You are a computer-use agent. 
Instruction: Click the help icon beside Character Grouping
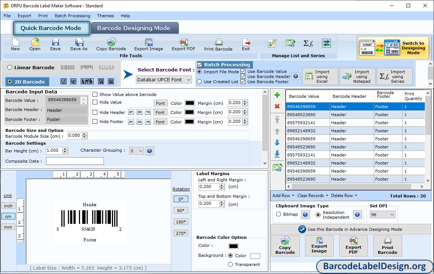[149, 151]
